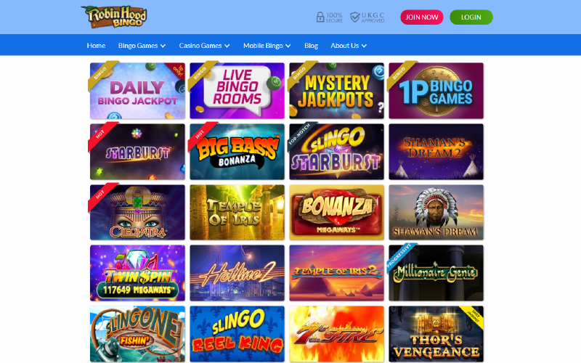The height and width of the screenshot is (363, 581).
Task: Launch the Millionaire Genie progressive game
Action: point(436,273)
